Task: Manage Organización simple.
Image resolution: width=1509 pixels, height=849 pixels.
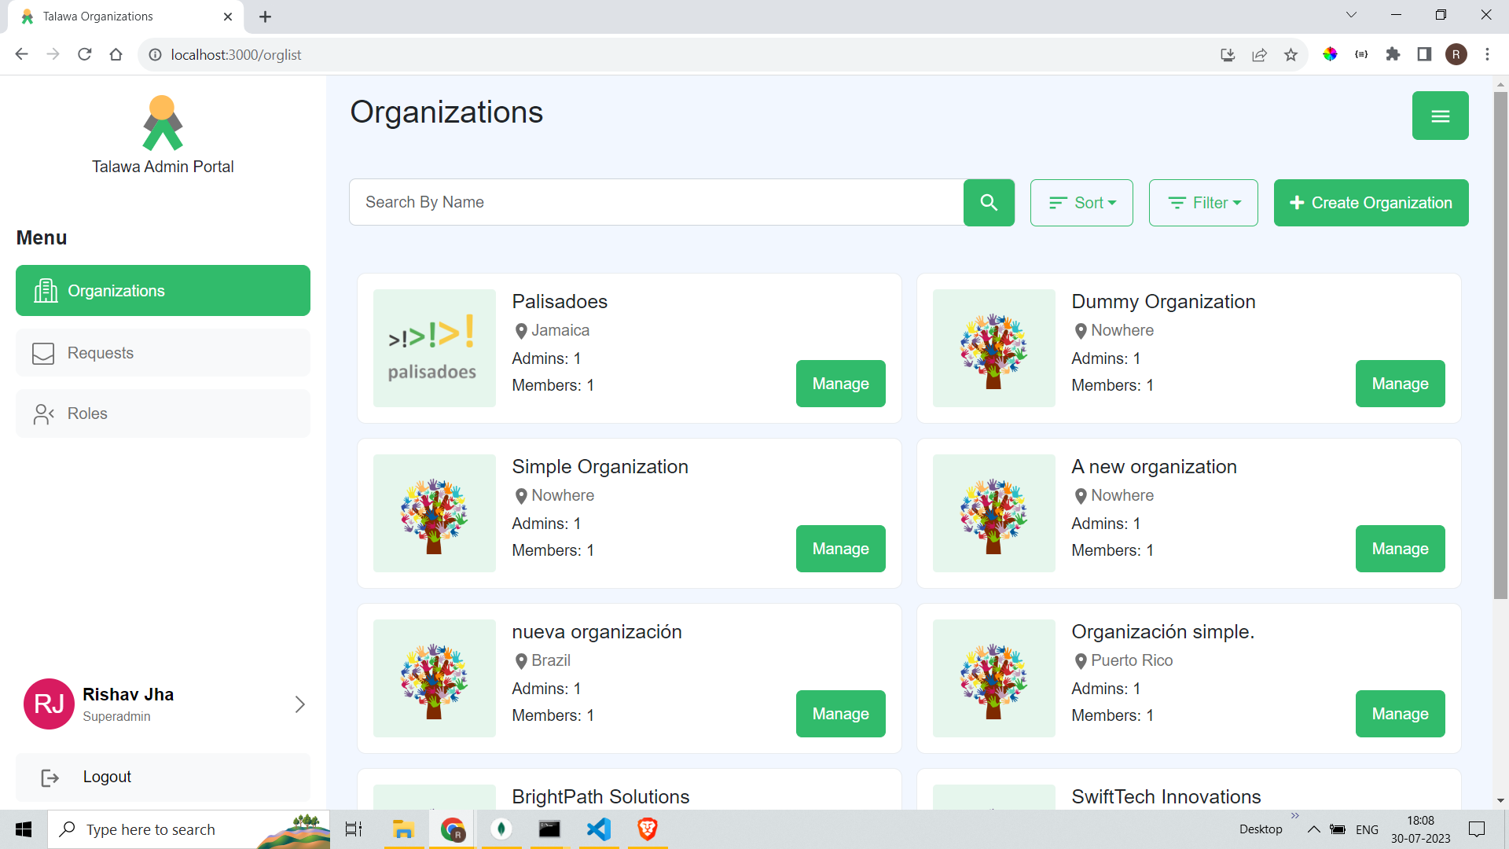Action: pos(1401,714)
